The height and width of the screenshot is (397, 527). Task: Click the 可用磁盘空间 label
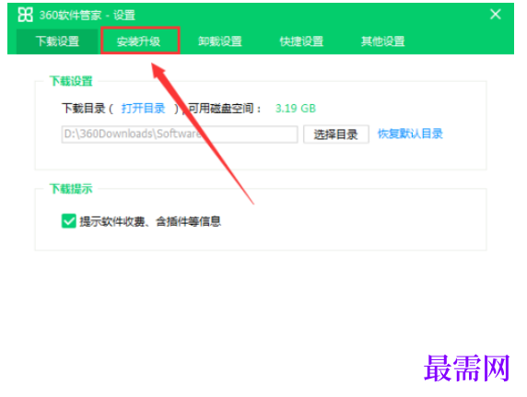click(220, 109)
